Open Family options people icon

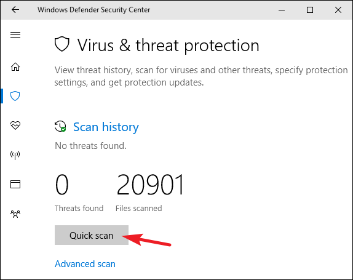click(15, 214)
